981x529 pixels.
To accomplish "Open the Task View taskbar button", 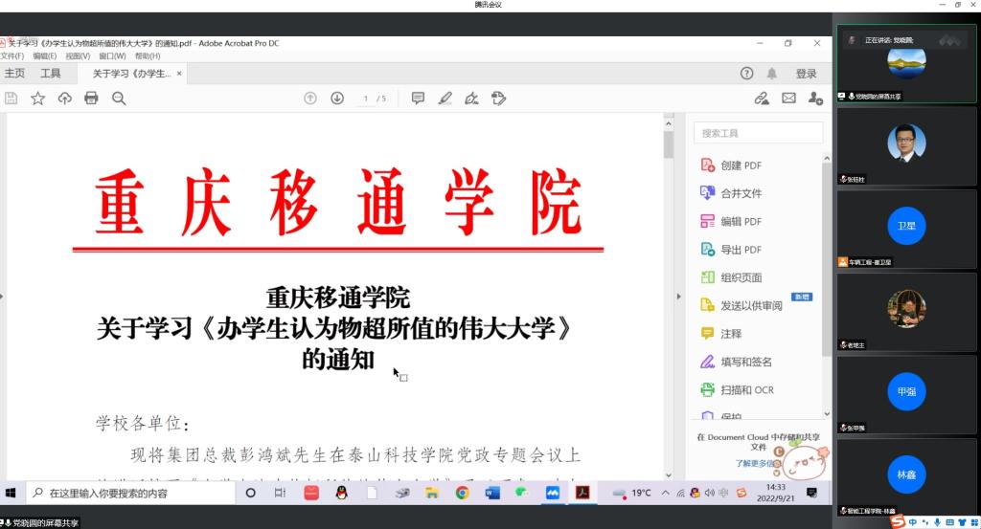I will point(280,493).
